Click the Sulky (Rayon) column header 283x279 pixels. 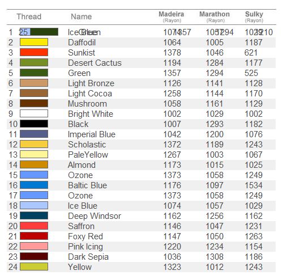[x=254, y=16]
